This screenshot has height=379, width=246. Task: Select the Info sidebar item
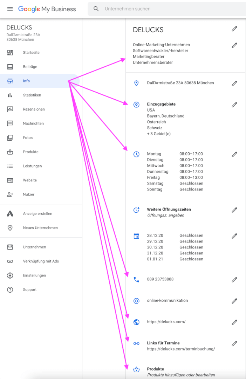coord(40,81)
